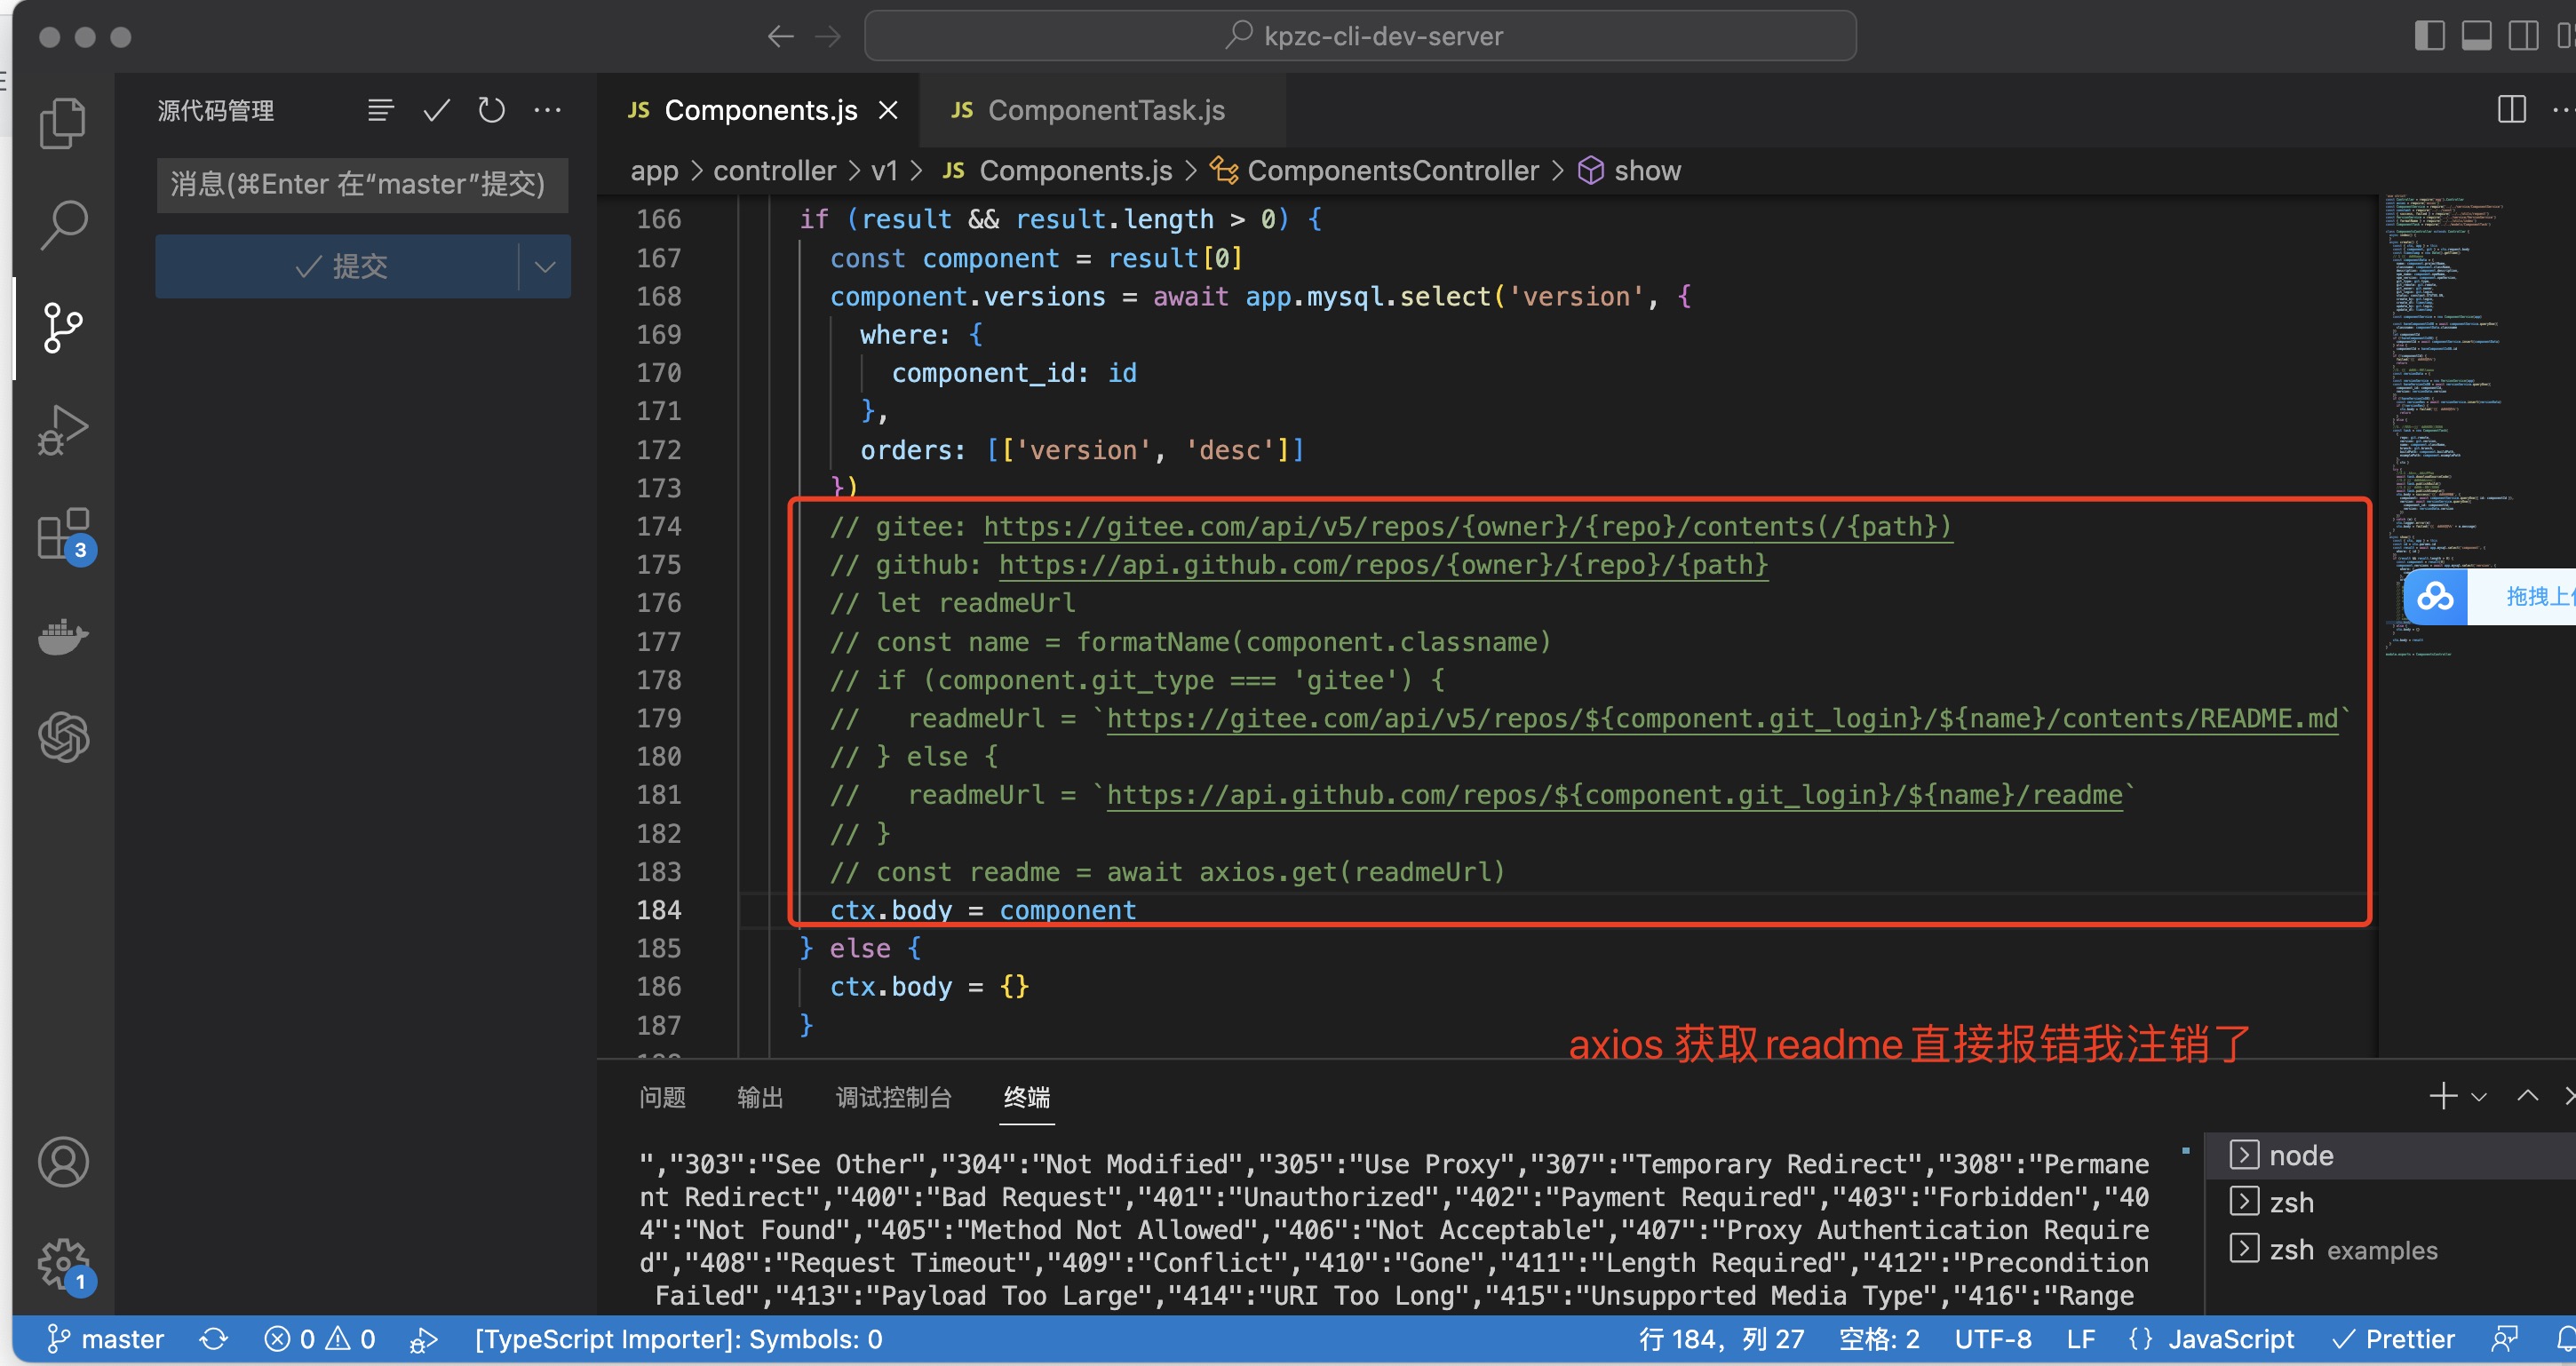Show errors and warnings count in status bar
Screen dimensions: 2576x1366
pos(320,1339)
